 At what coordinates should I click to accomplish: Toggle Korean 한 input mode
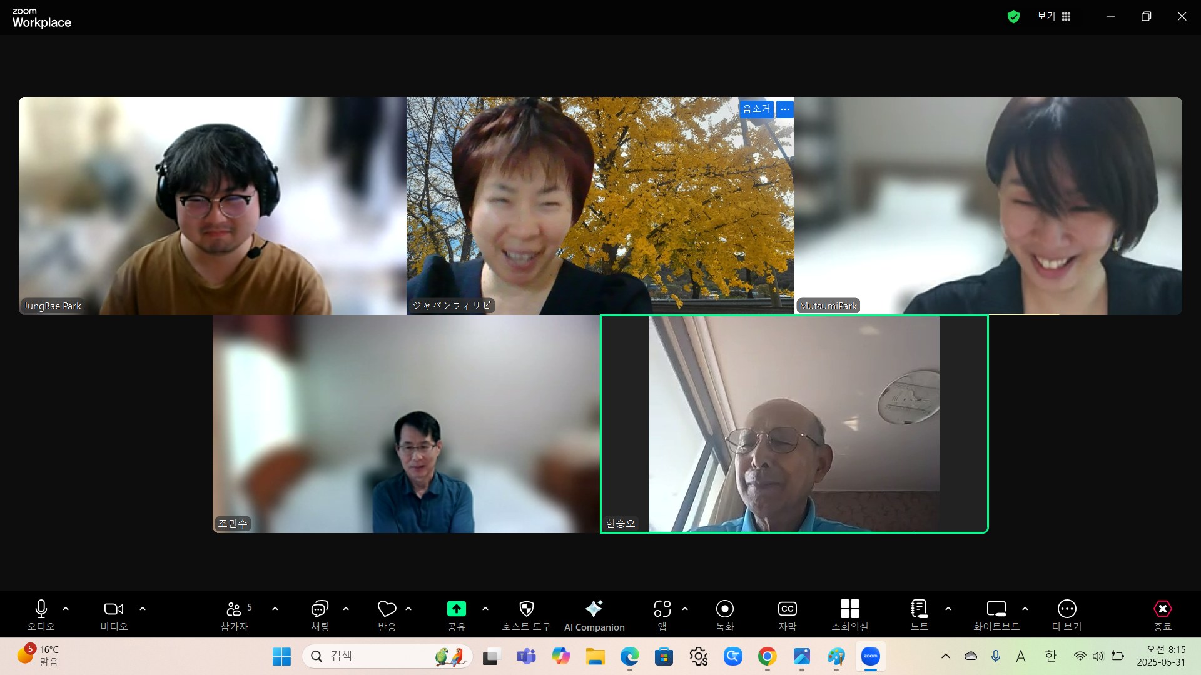pos(1050,656)
